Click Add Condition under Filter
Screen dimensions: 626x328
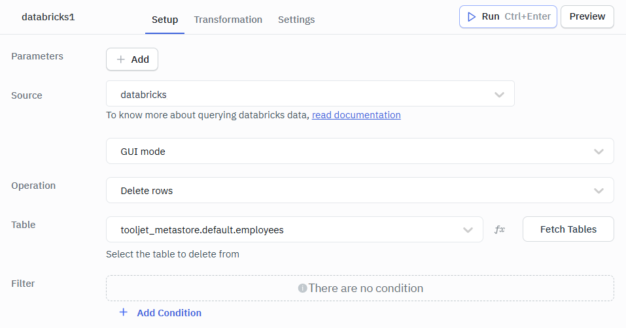pyautogui.click(x=160, y=313)
